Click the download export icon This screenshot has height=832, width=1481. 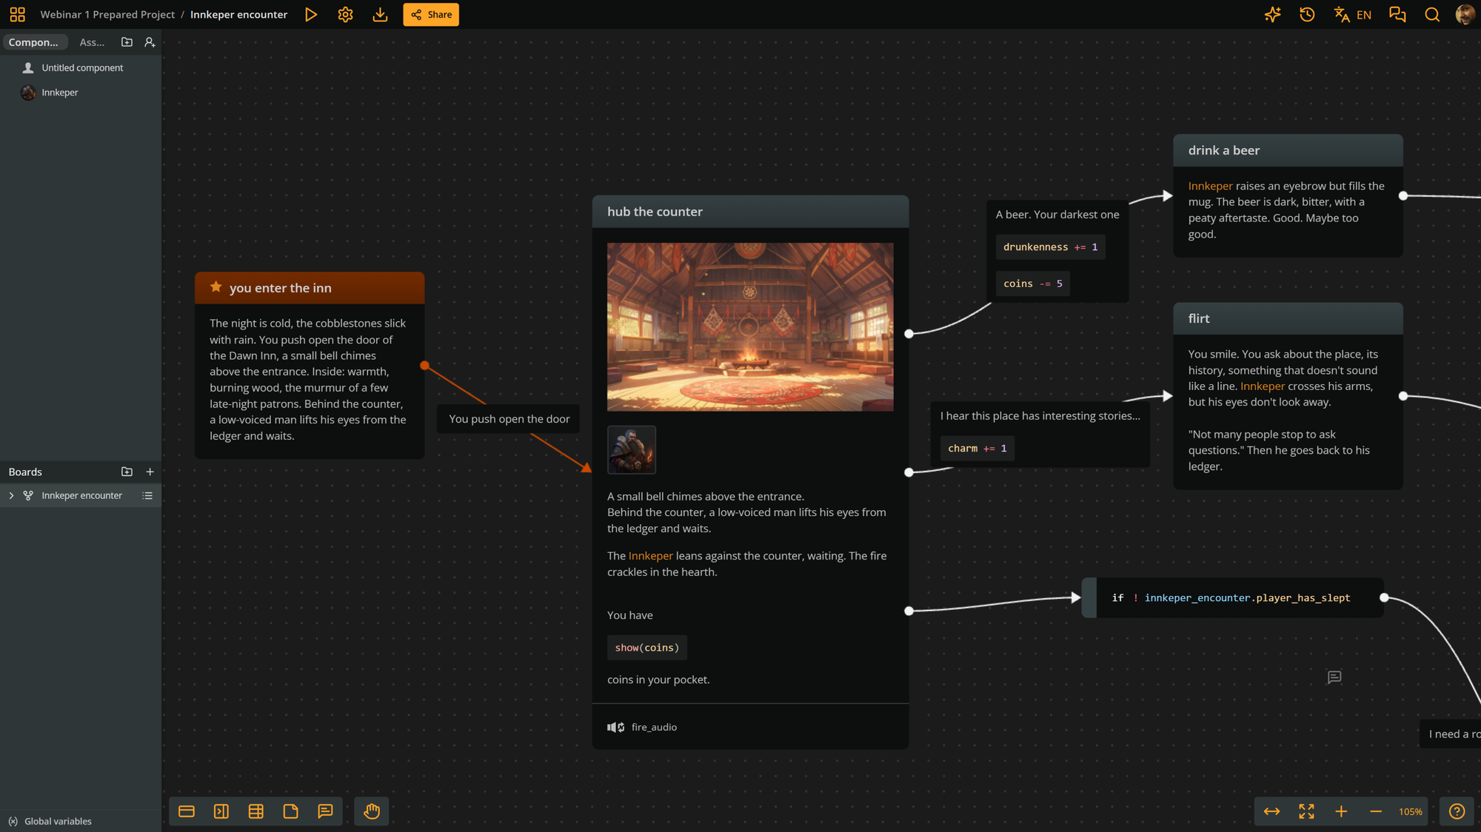(380, 15)
